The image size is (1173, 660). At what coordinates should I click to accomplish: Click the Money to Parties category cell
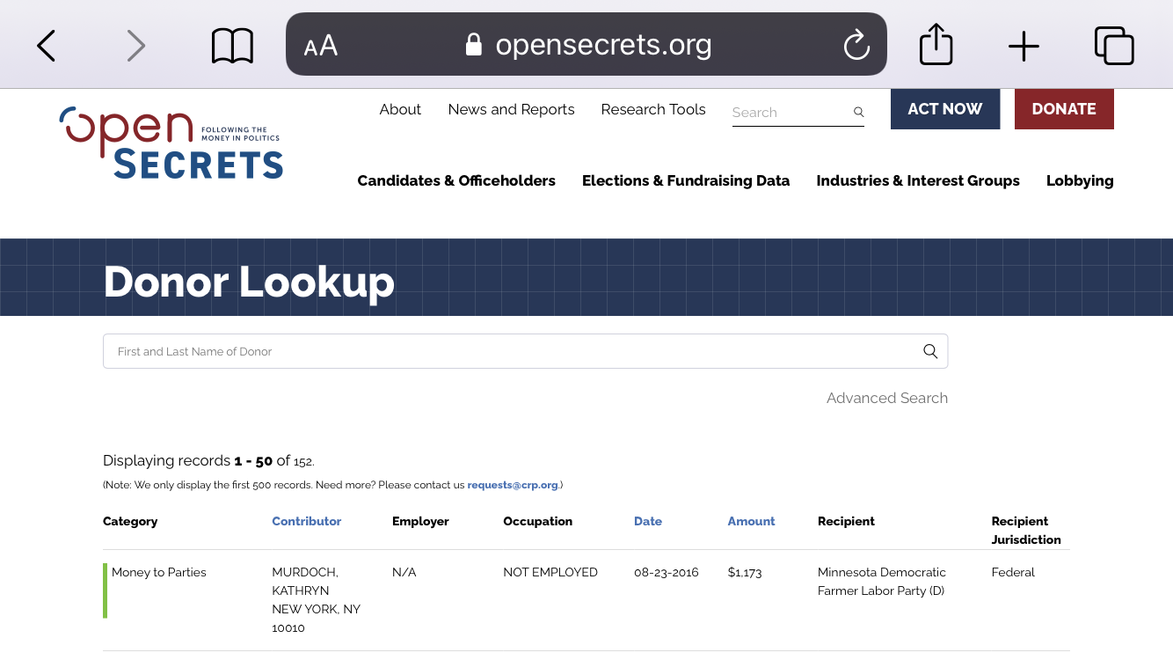[159, 572]
